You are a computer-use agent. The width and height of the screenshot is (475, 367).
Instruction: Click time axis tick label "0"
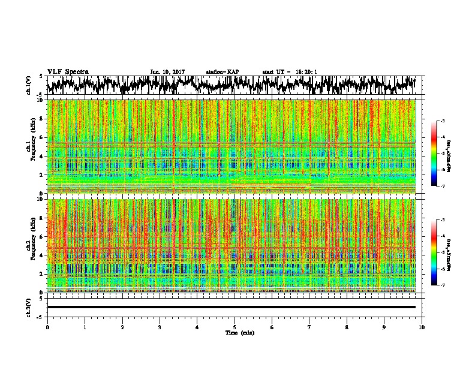click(x=47, y=327)
